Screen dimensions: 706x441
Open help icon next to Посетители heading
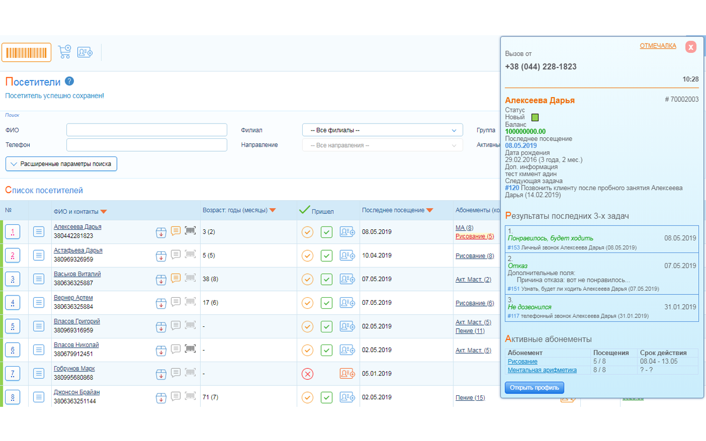click(69, 82)
